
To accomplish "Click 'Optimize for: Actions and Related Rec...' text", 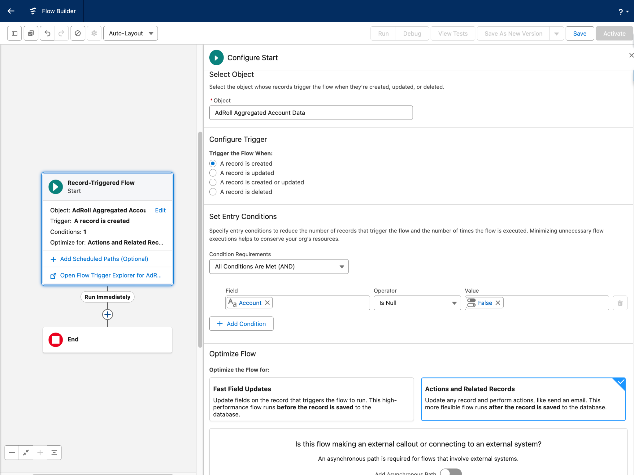I will pos(106,242).
